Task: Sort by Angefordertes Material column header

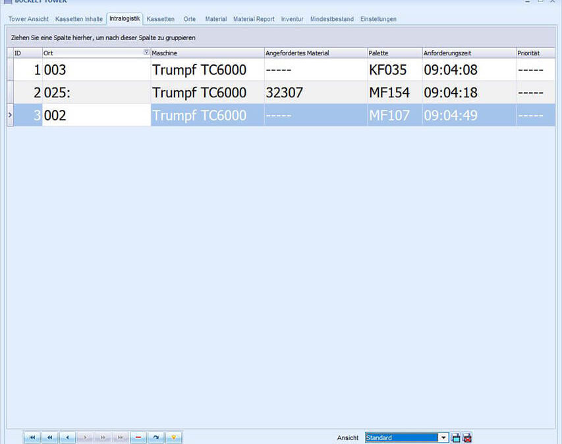Action: (x=316, y=53)
